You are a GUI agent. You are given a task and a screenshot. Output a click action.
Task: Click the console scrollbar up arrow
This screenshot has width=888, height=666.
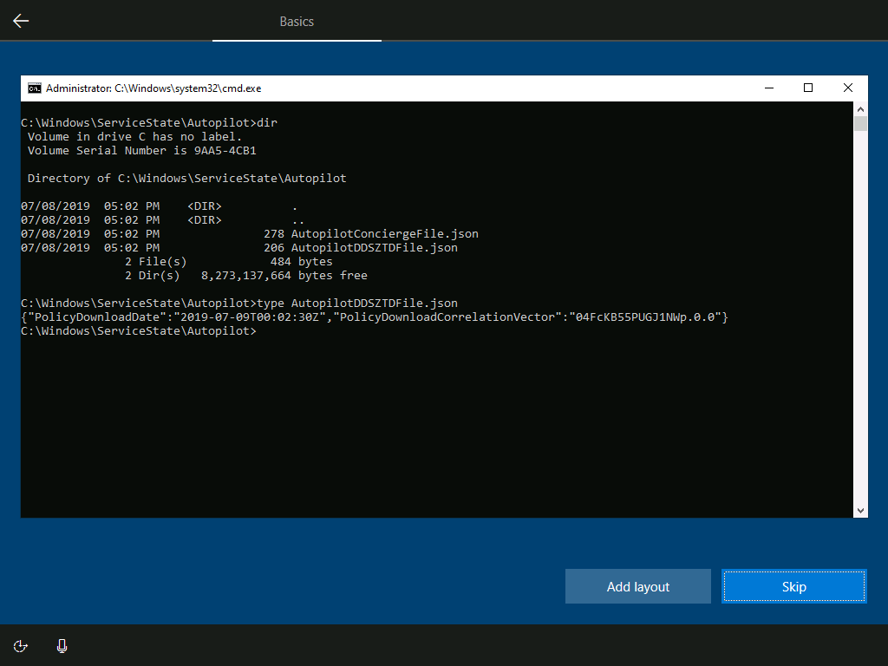(x=860, y=108)
